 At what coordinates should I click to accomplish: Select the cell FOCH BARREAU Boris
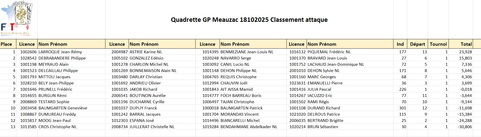(x=241, y=96)
